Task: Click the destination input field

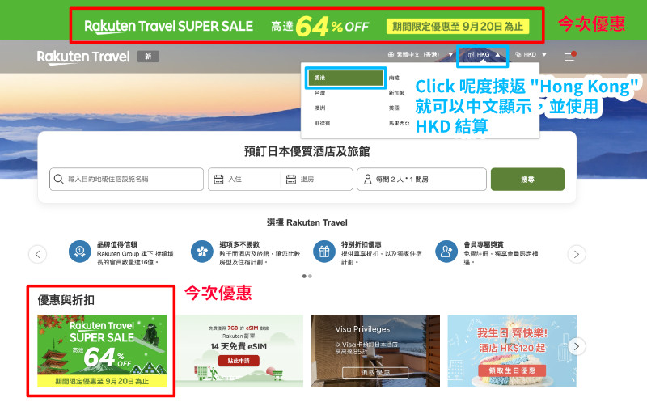Action: (x=126, y=179)
